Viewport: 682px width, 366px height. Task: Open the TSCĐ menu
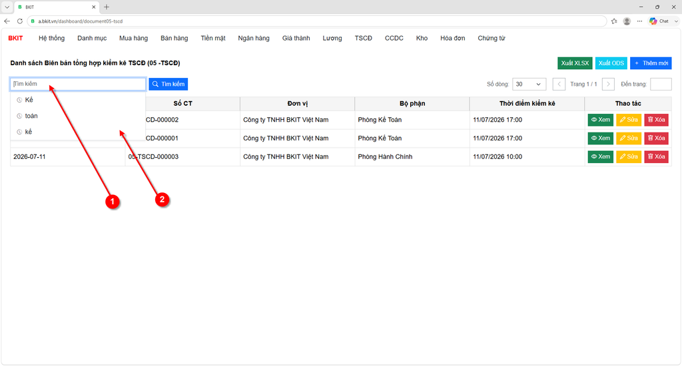click(363, 38)
